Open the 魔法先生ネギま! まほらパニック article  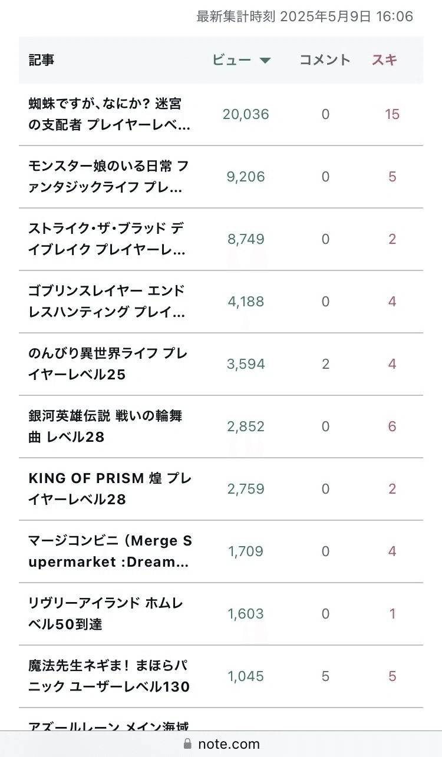110,676
